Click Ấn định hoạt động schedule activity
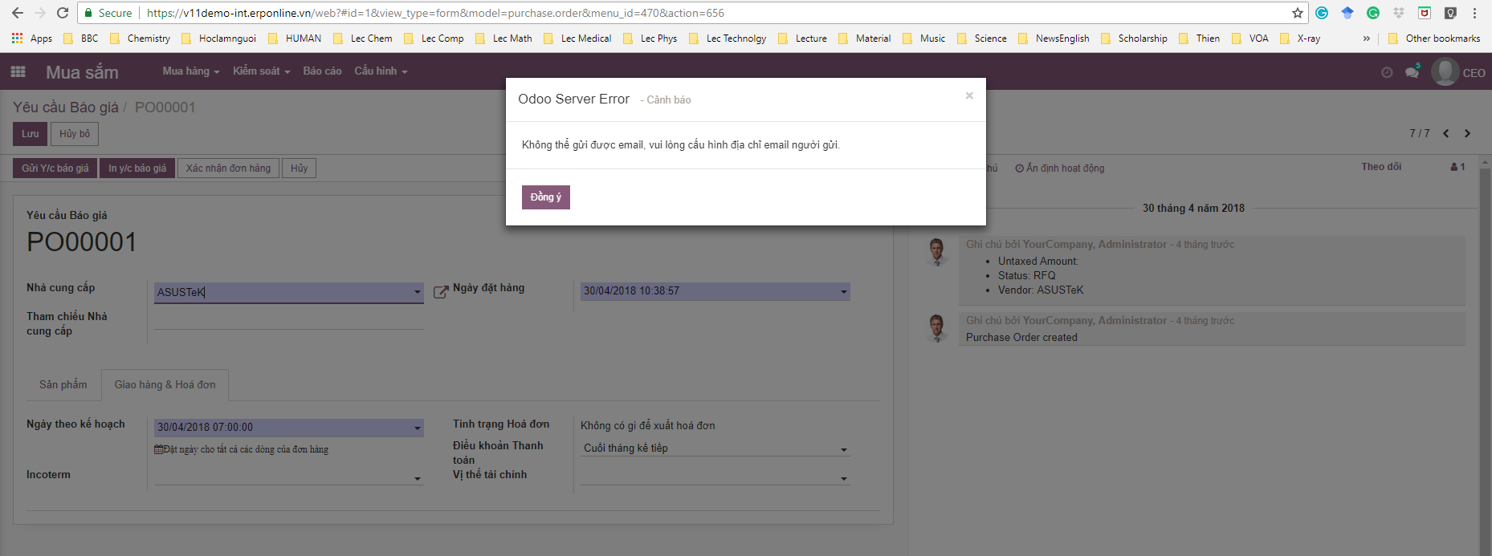 click(1060, 168)
